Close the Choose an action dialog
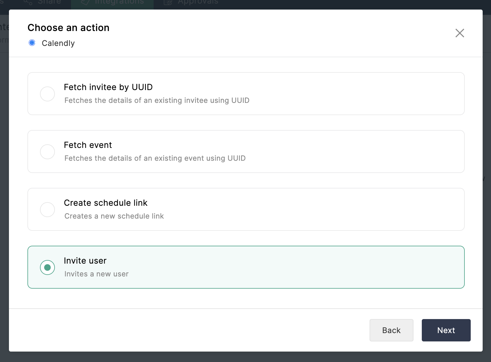The height and width of the screenshot is (362, 491). pyautogui.click(x=460, y=33)
